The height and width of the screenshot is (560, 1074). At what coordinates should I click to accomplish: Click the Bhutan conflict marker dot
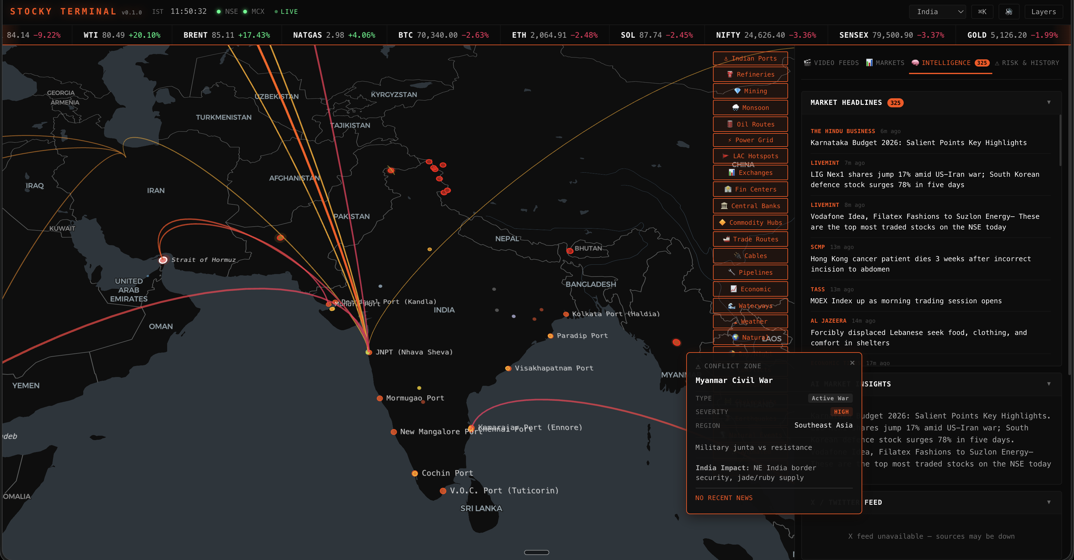[x=569, y=250]
